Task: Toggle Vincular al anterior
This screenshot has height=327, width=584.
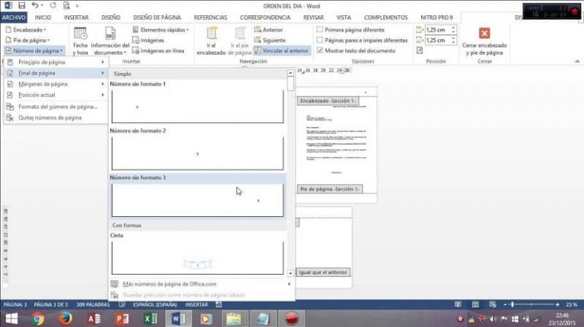Action: (x=281, y=51)
